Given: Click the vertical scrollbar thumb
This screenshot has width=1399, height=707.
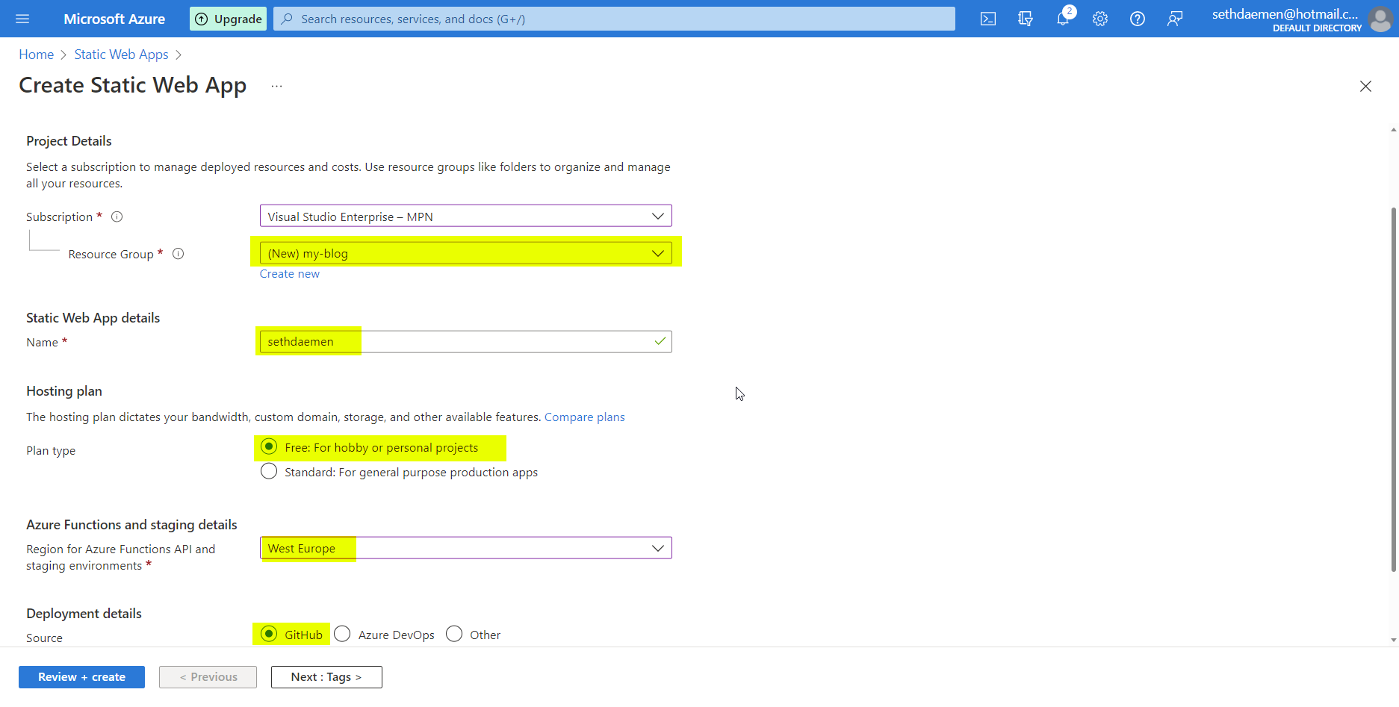Looking at the screenshot, I should [x=1393, y=388].
